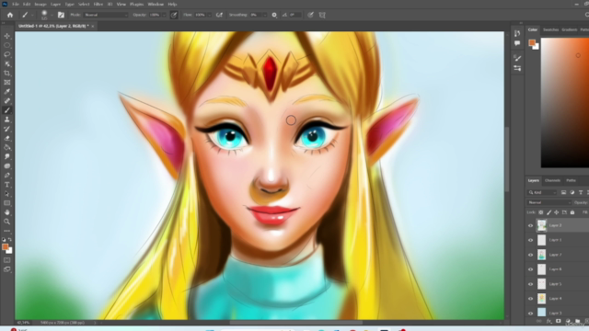Open the Opacity slider dropdown arrow
The height and width of the screenshot is (331, 589).
coord(164,15)
